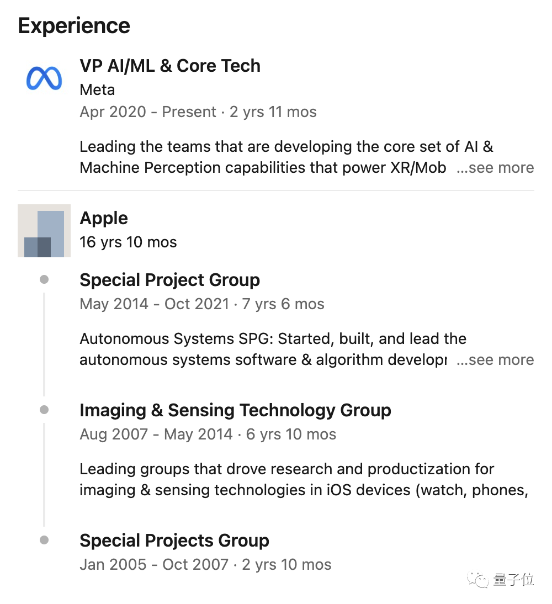The width and height of the screenshot is (552, 604).
Task: Click the Apr 2020 - Present date line
Action: coord(198,112)
